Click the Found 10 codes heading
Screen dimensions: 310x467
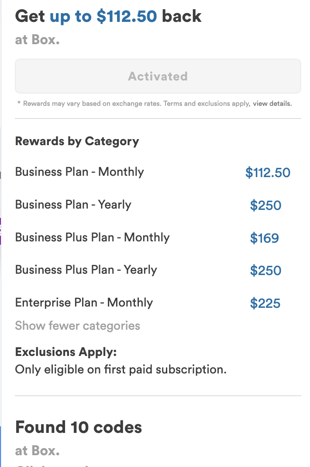[x=79, y=427]
